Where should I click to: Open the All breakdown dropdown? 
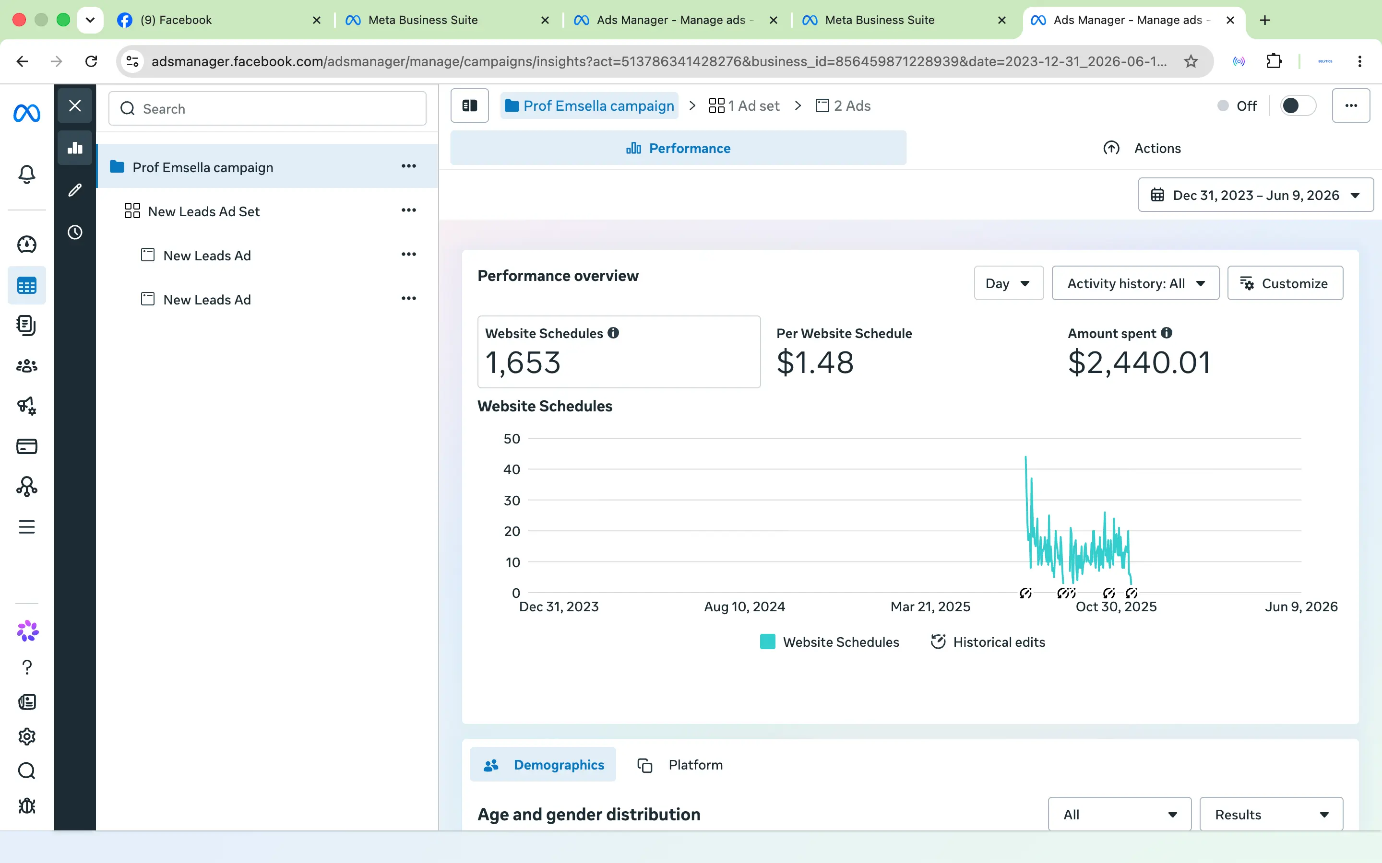click(x=1120, y=815)
